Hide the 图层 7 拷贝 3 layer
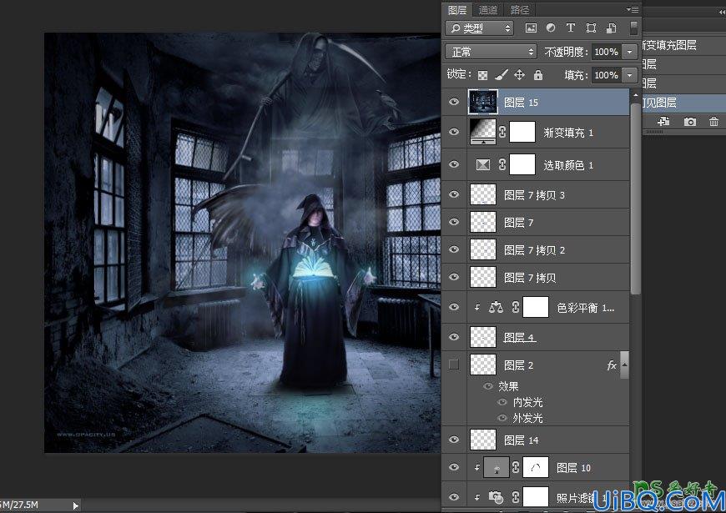The image size is (726, 513). (454, 194)
